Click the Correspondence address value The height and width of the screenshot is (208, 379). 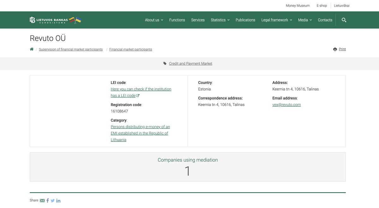[221, 105]
